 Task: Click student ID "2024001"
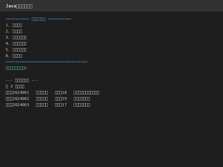tap(21, 93)
